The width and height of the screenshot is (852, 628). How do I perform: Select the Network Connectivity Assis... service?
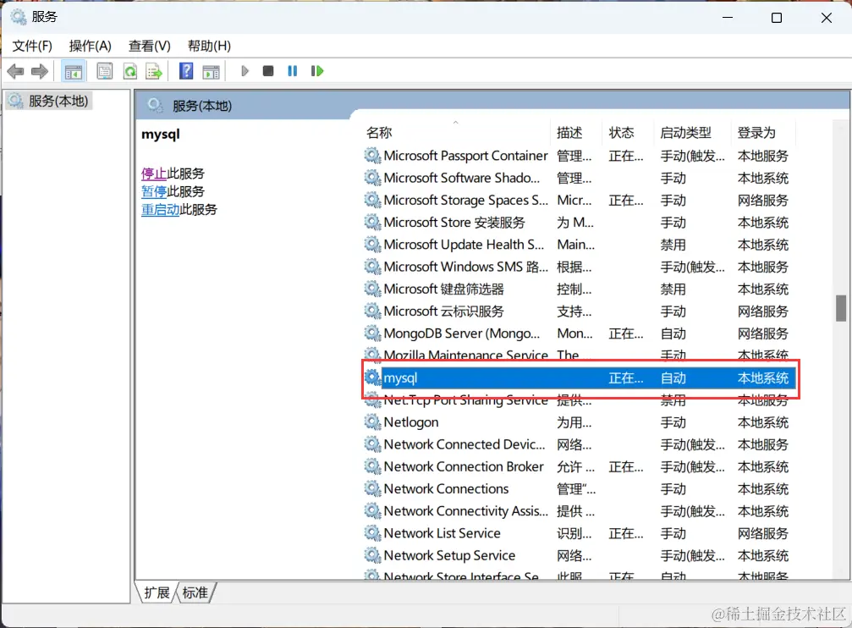click(x=579, y=512)
